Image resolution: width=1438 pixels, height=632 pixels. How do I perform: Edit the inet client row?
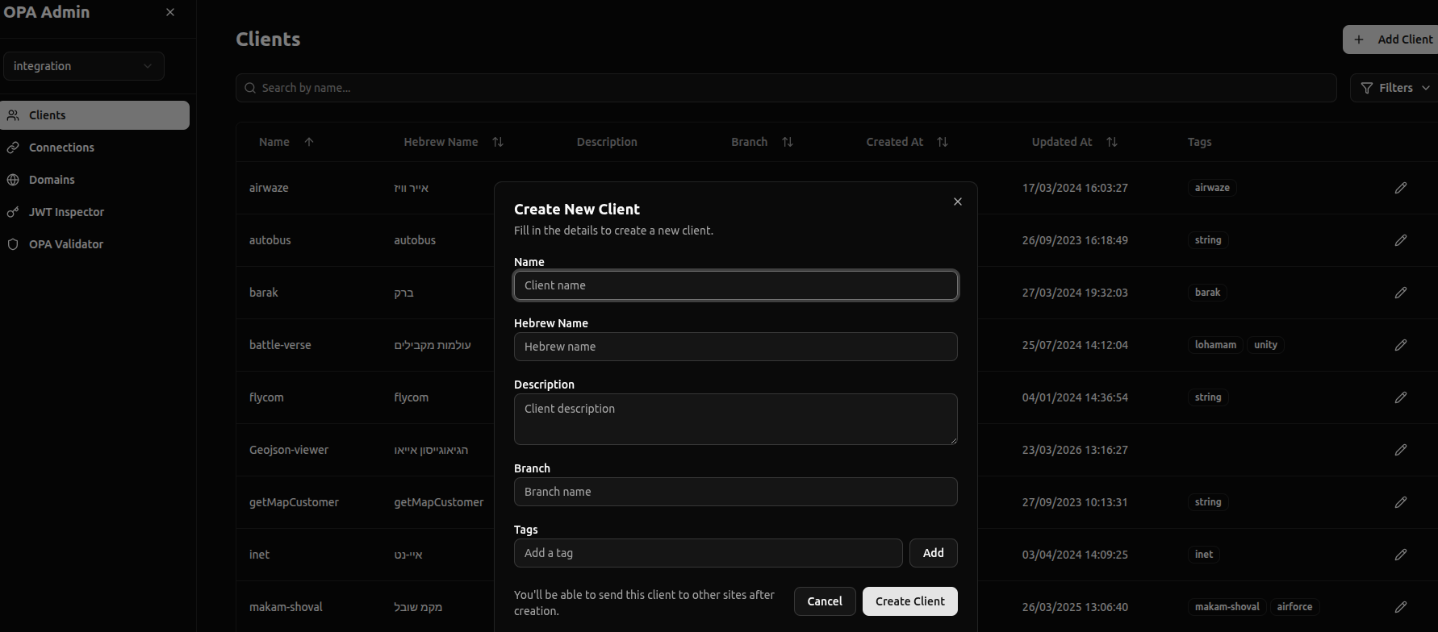pos(1401,555)
